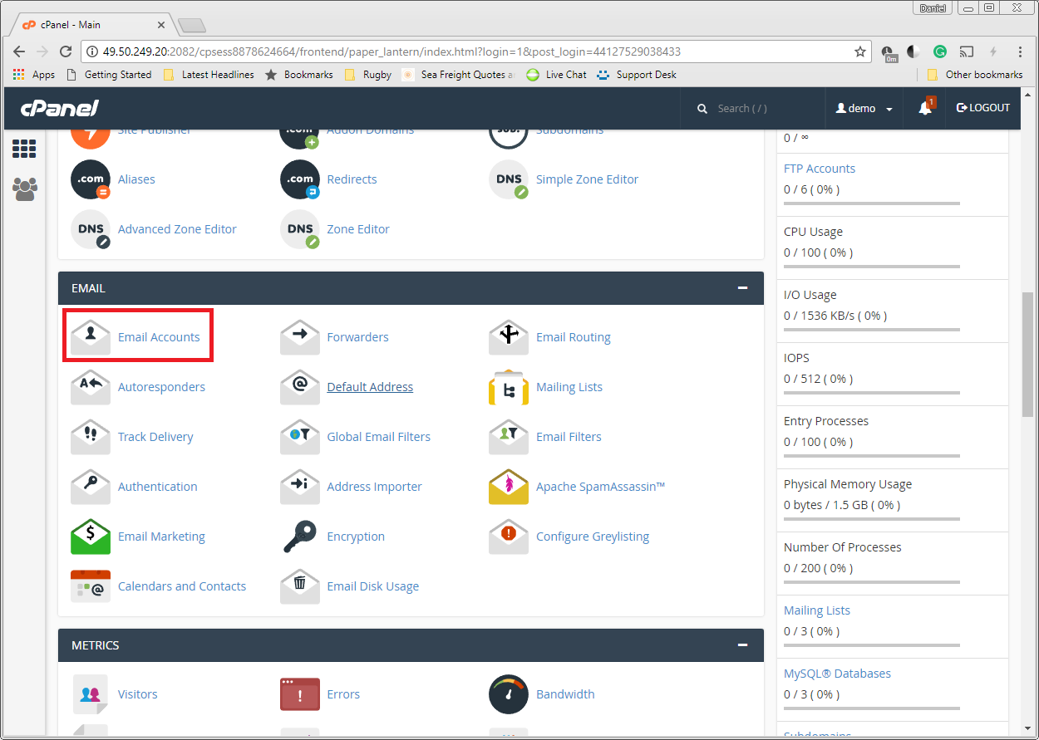Open the FTP Accounts statistics link
The width and height of the screenshot is (1039, 740).
(819, 169)
